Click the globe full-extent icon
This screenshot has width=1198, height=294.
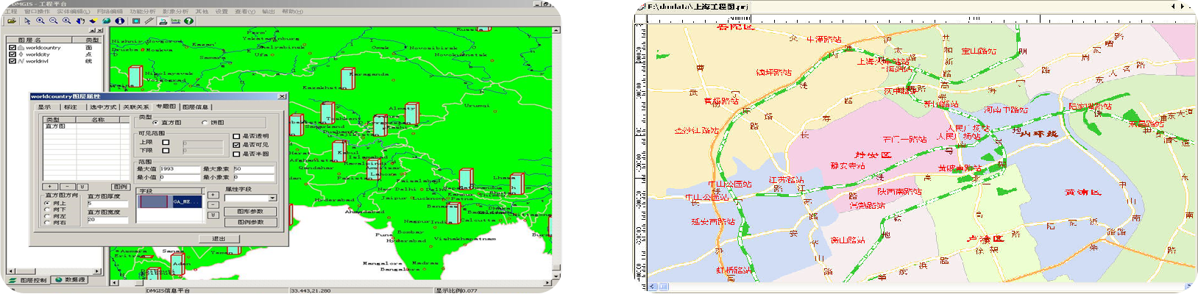click(107, 21)
